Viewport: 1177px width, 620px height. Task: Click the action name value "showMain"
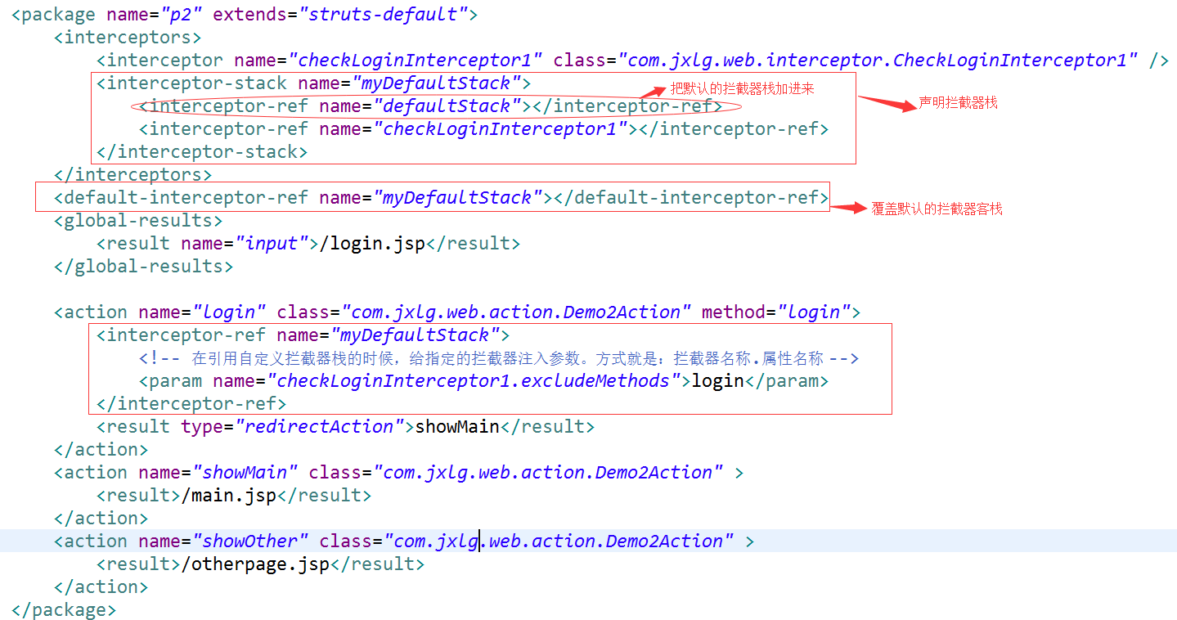(x=245, y=473)
